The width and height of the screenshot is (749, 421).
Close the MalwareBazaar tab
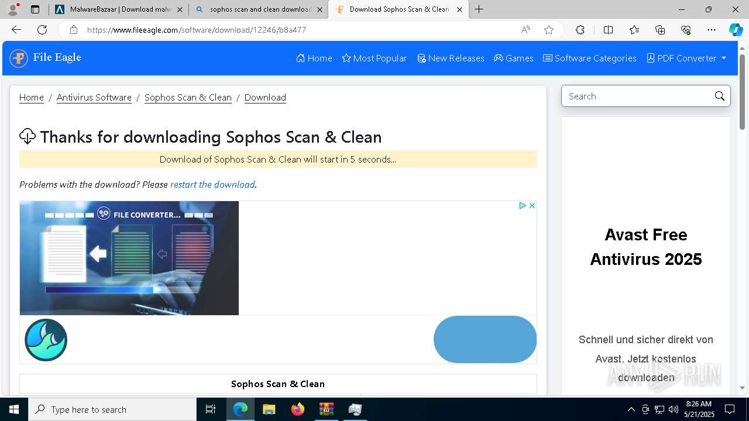180,9
